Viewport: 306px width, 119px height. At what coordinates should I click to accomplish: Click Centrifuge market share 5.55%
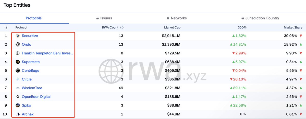click(x=292, y=71)
